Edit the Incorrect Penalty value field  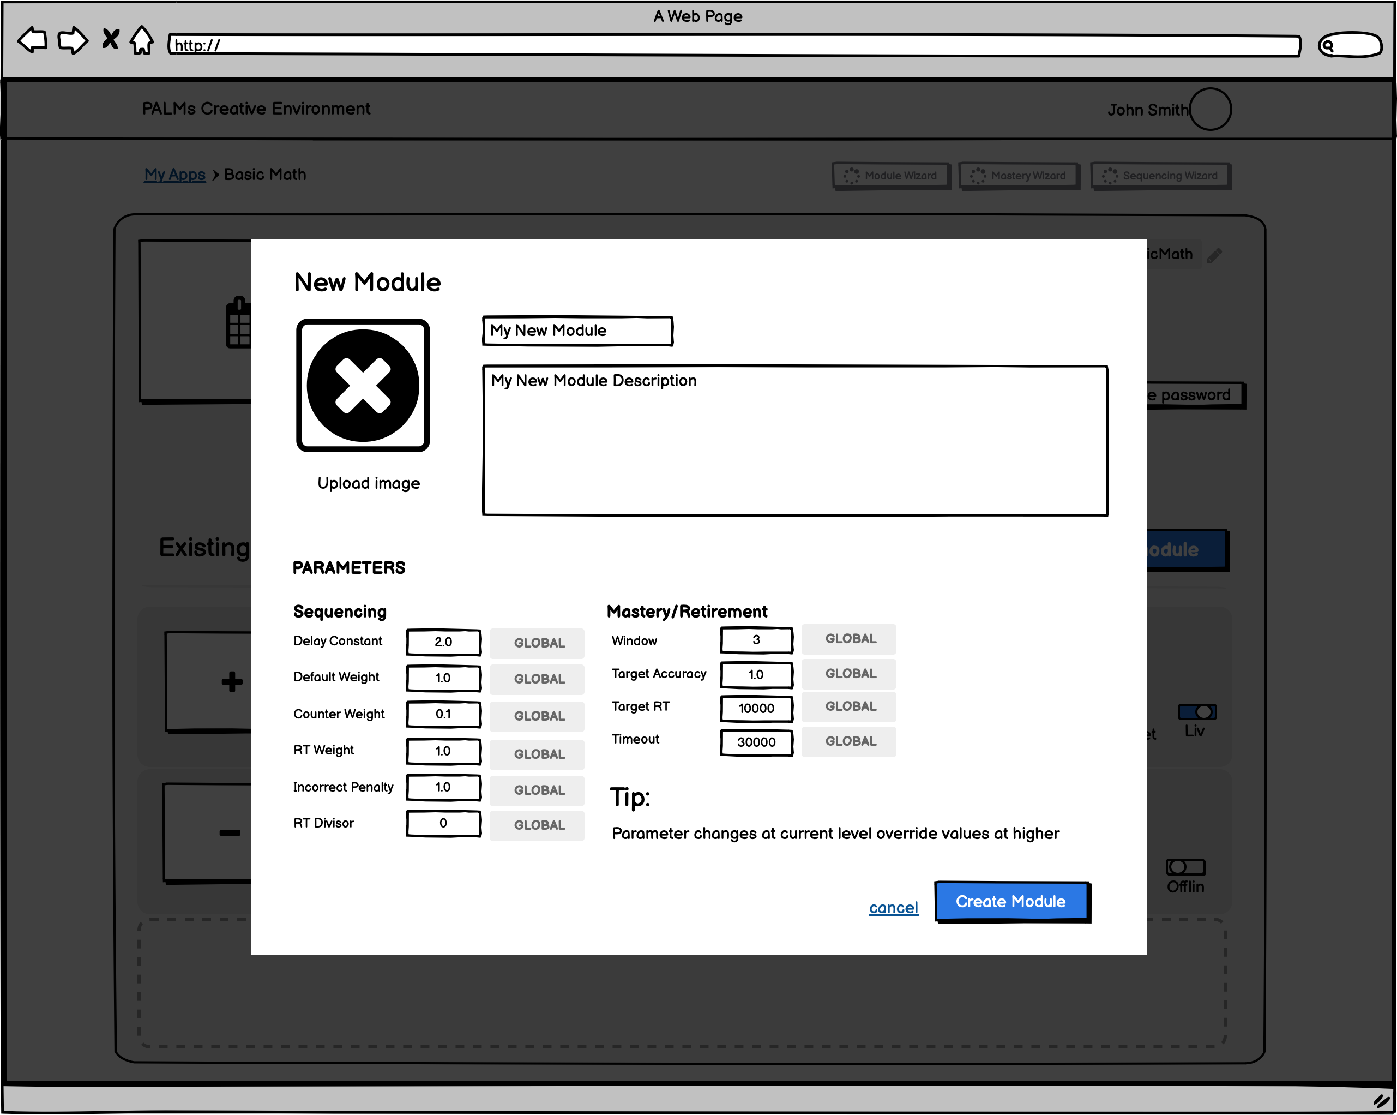point(443,787)
